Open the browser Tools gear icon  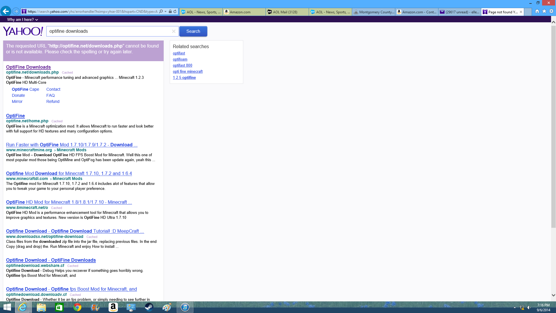tap(551, 11)
